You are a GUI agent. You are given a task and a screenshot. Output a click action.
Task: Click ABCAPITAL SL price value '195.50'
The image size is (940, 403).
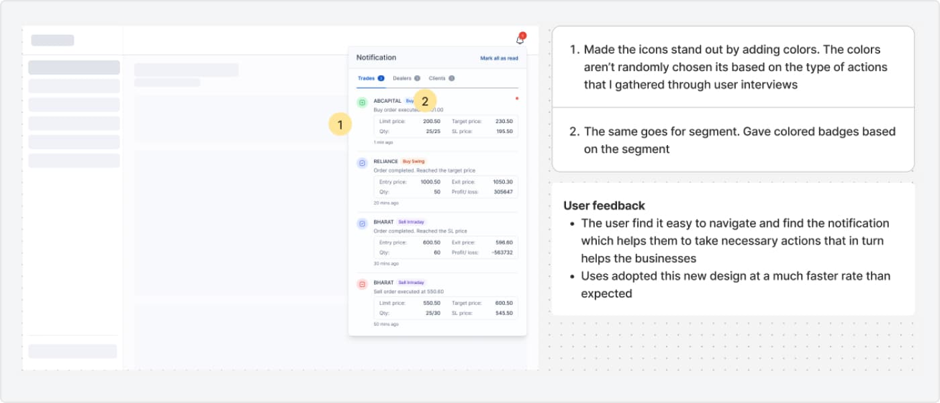coord(504,131)
